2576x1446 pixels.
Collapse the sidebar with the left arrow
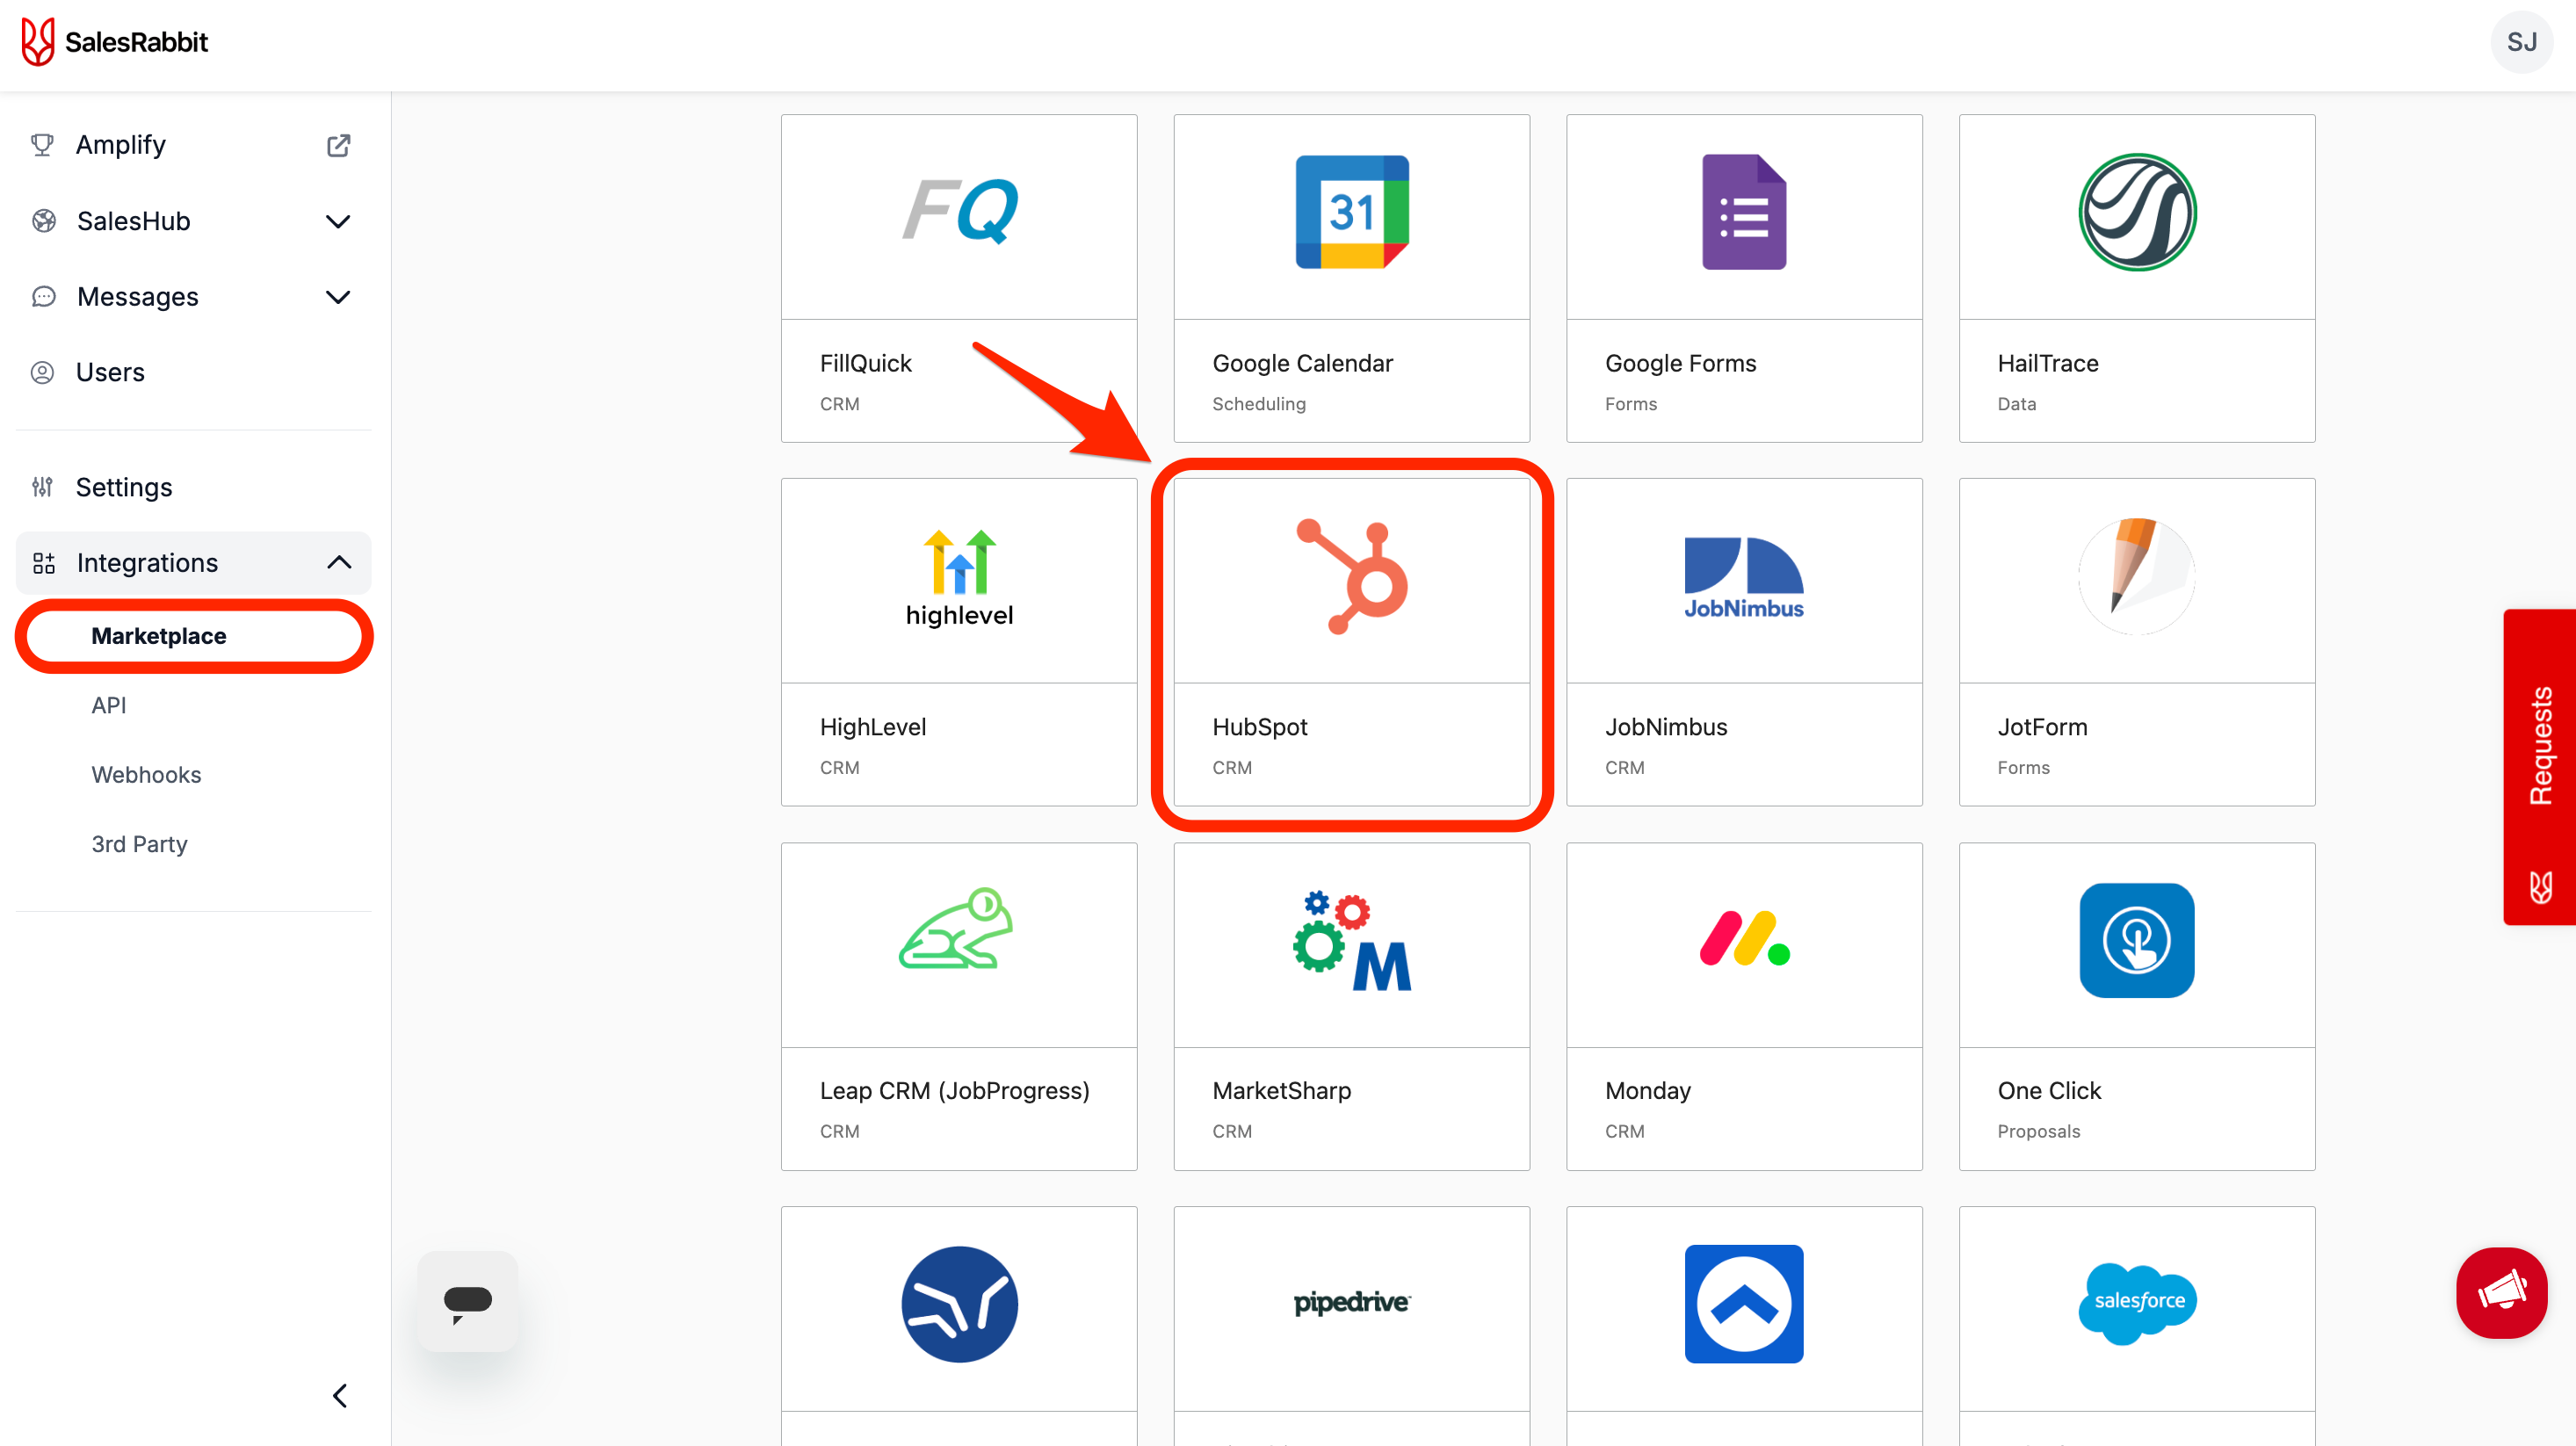point(340,1395)
